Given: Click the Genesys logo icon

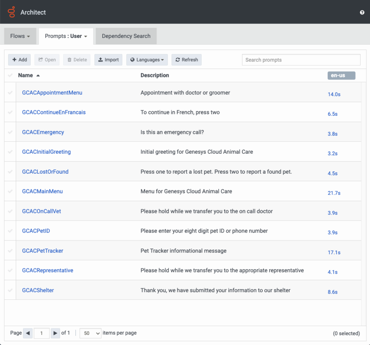Looking at the screenshot, I should [11, 12].
